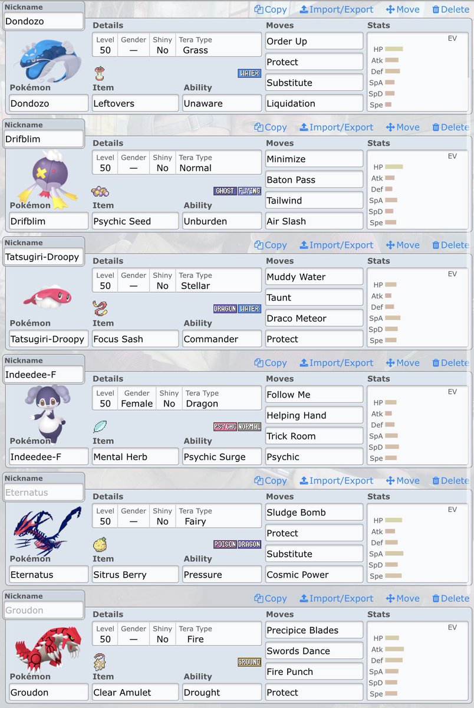The height and width of the screenshot is (708, 474).
Task: Open Import/Export for Groudon
Action: (336, 598)
